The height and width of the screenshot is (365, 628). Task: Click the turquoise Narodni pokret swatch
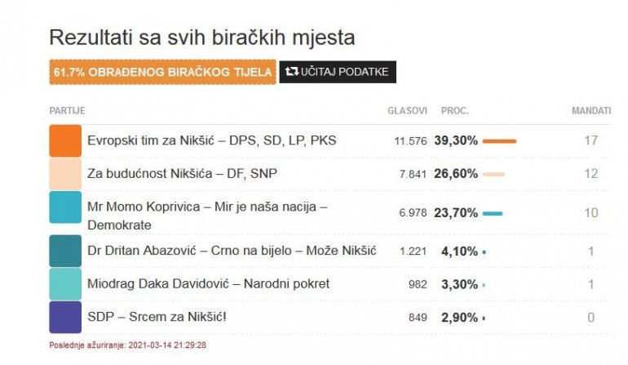pyautogui.click(x=65, y=283)
